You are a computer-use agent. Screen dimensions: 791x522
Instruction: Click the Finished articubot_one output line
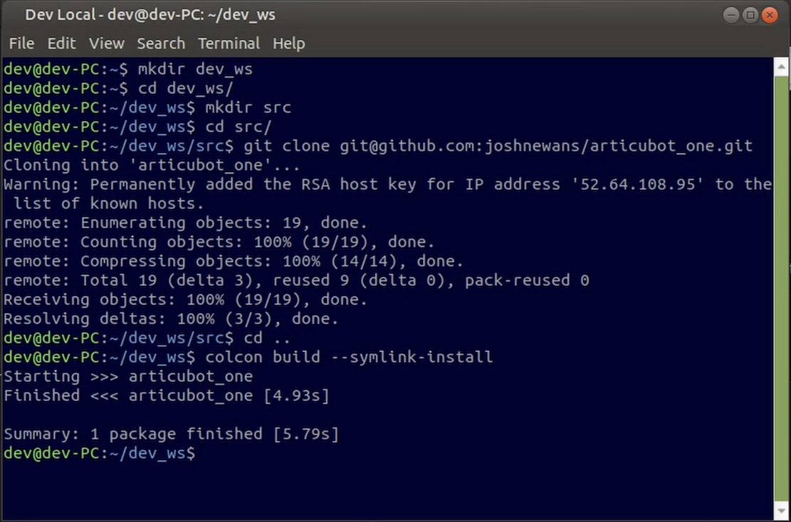[167, 395]
